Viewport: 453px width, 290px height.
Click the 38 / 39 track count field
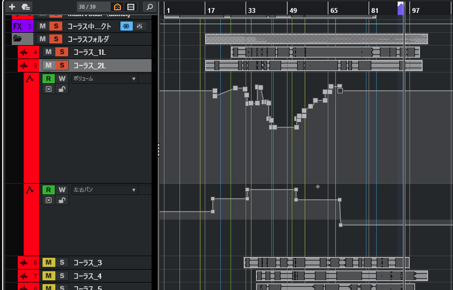(94, 6)
